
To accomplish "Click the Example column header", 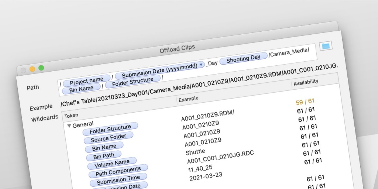I will 188,99.
